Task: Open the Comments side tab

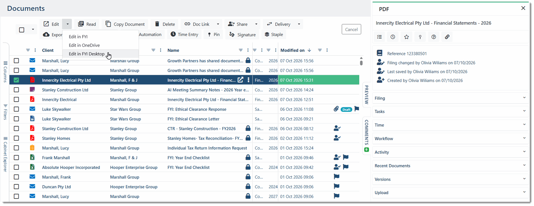Action: (367, 135)
